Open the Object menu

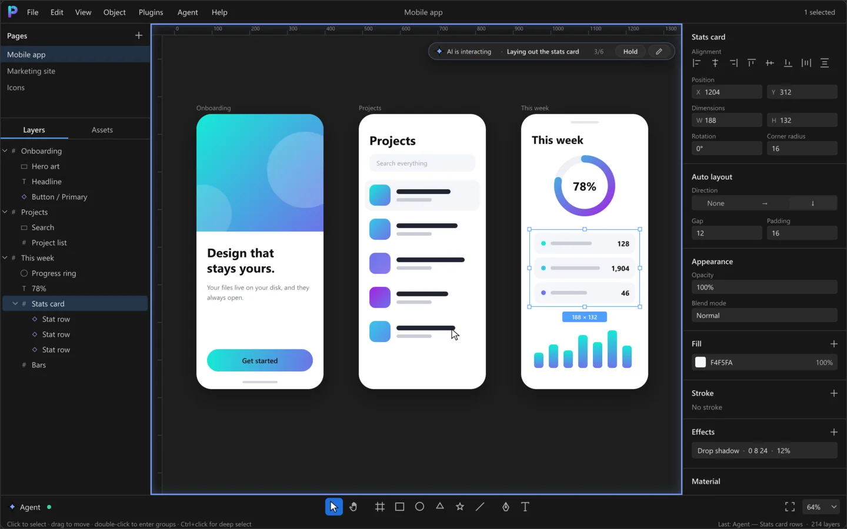[x=115, y=12]
